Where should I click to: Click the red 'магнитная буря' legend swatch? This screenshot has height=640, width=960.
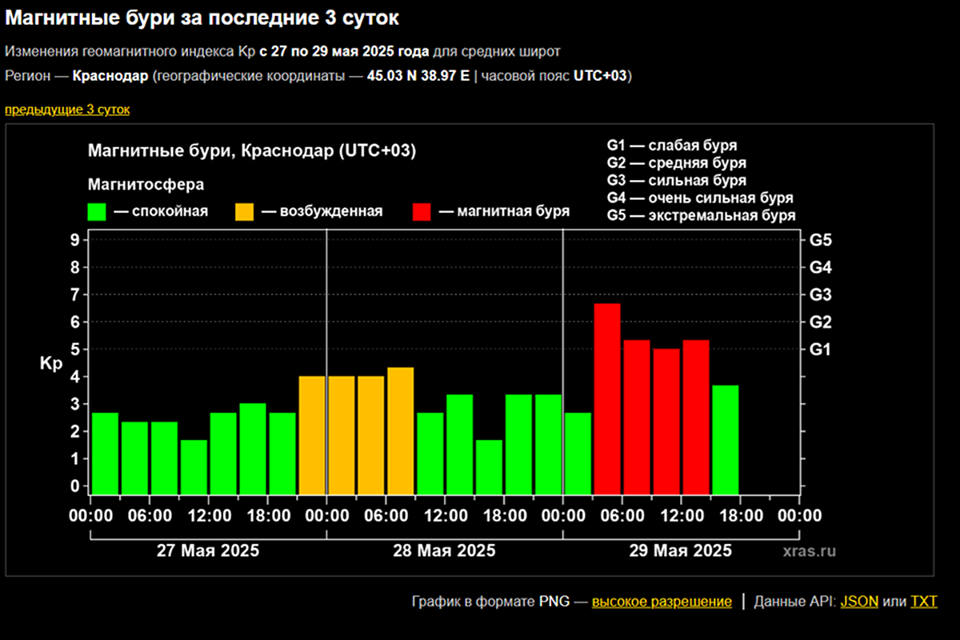(x=422, y=211)
